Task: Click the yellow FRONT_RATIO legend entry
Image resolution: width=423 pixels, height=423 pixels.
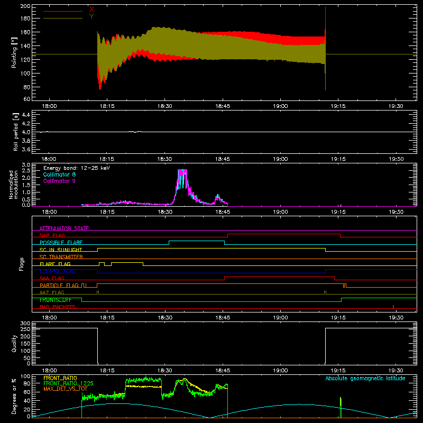Action: tap(60, 378)
